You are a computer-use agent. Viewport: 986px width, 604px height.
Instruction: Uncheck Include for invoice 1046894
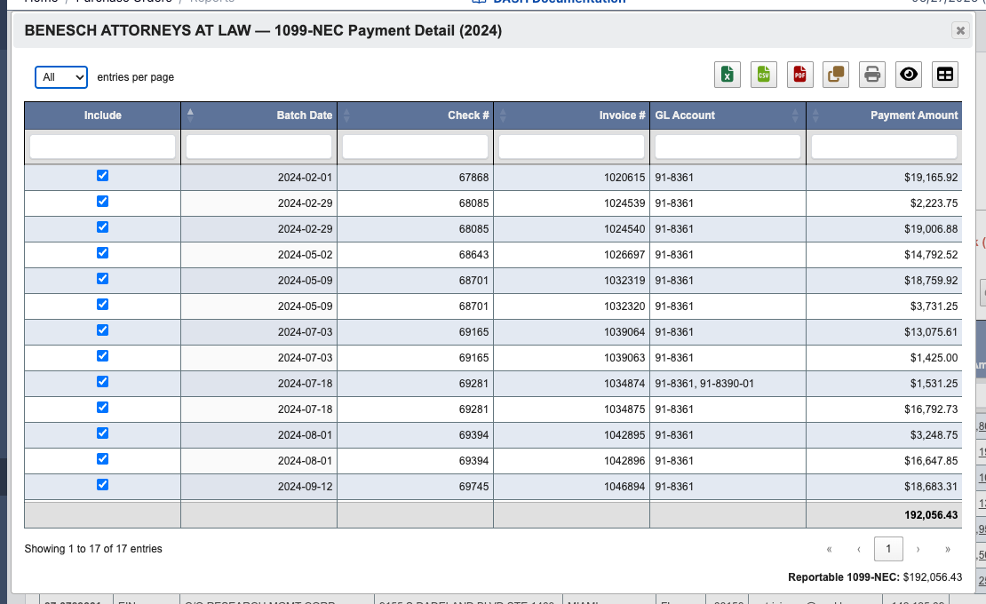click(102, 485)
